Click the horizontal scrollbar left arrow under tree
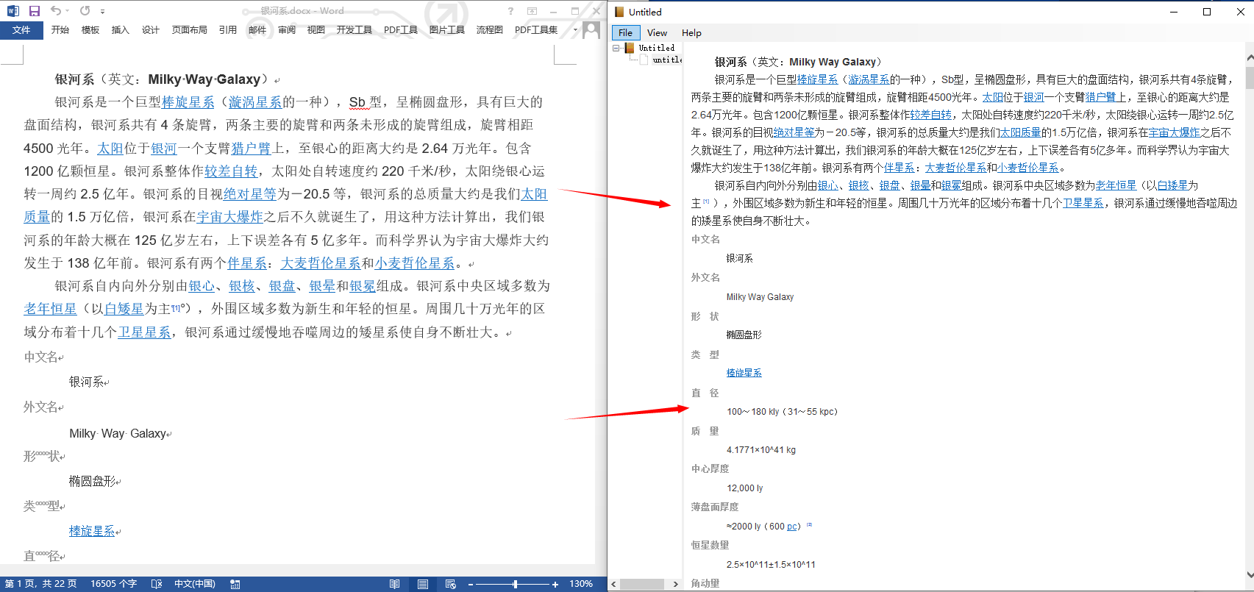This screenshot has width=1254, height=592. 614,584
